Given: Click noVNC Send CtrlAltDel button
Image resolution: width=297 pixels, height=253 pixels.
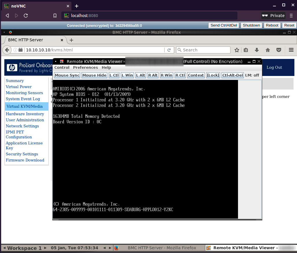Looking at the screenshot, I should pos(224,25).
